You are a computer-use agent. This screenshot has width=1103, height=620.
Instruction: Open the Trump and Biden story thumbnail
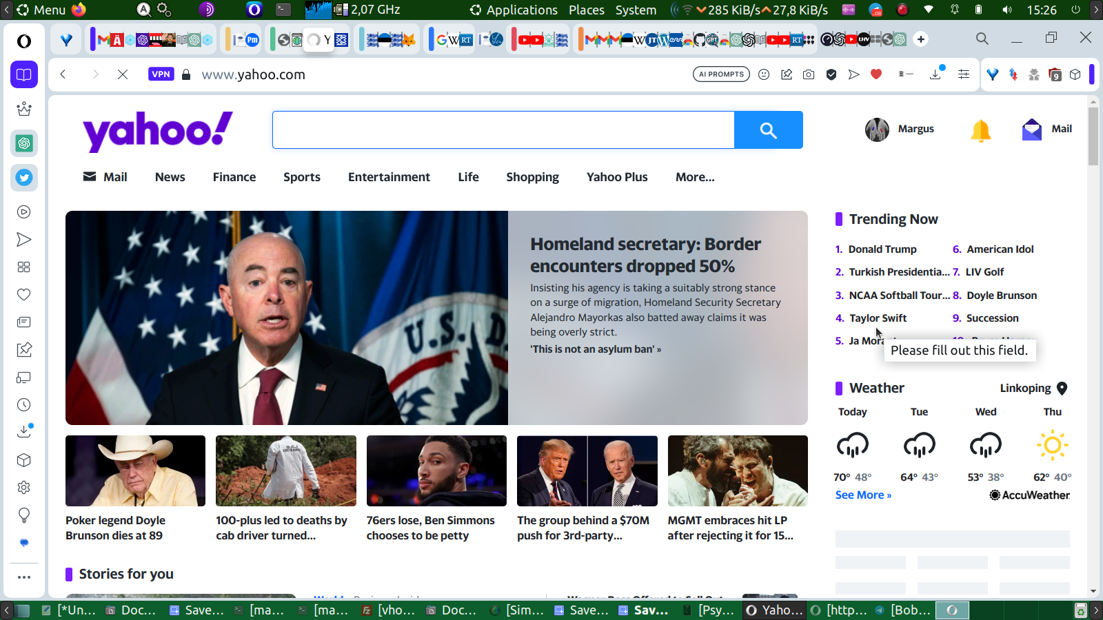tap(587, 471)
